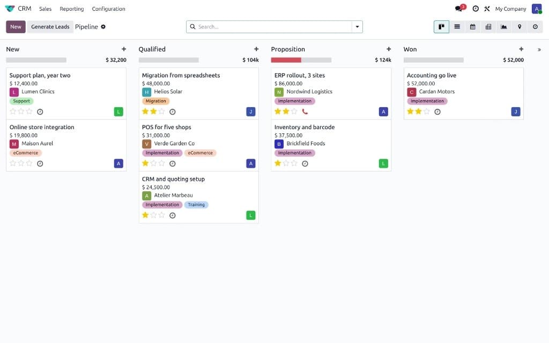549x343 pixels.
Task: Open the messages conversation icon
Action: (x=458, y=9)
